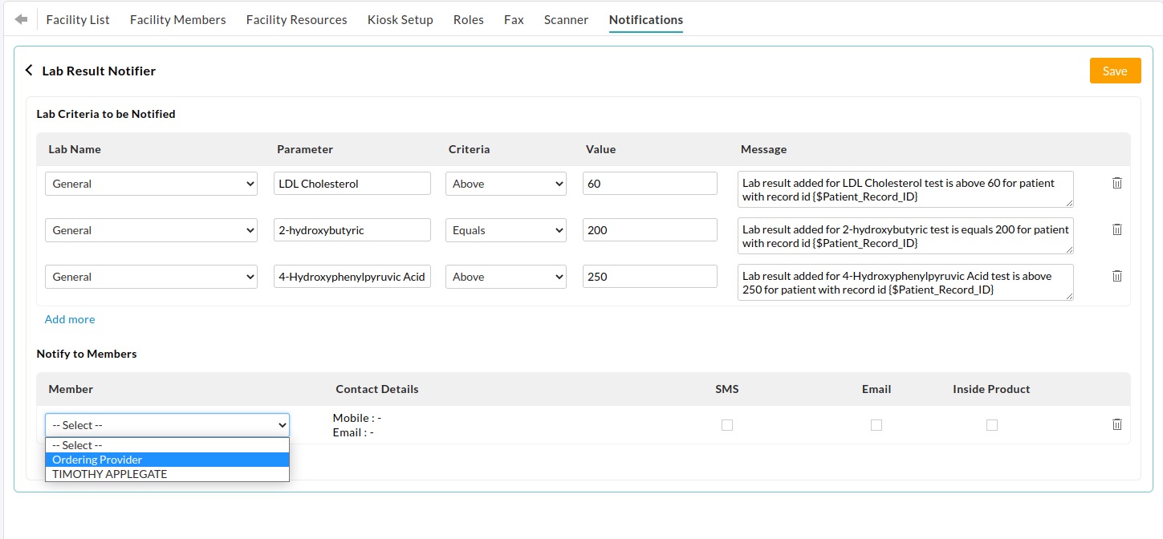Delete the 4-Hydroxyphenylpyruvic Acid criteria row
Image resolution: width=1163 pixels, height=539 pixels.
[1116, 276]
